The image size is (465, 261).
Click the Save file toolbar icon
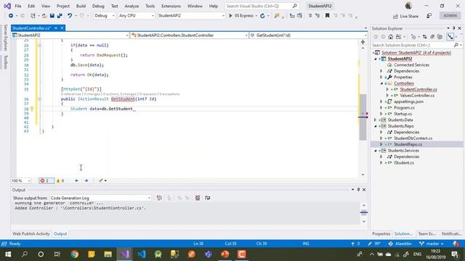tap(52, 16)
